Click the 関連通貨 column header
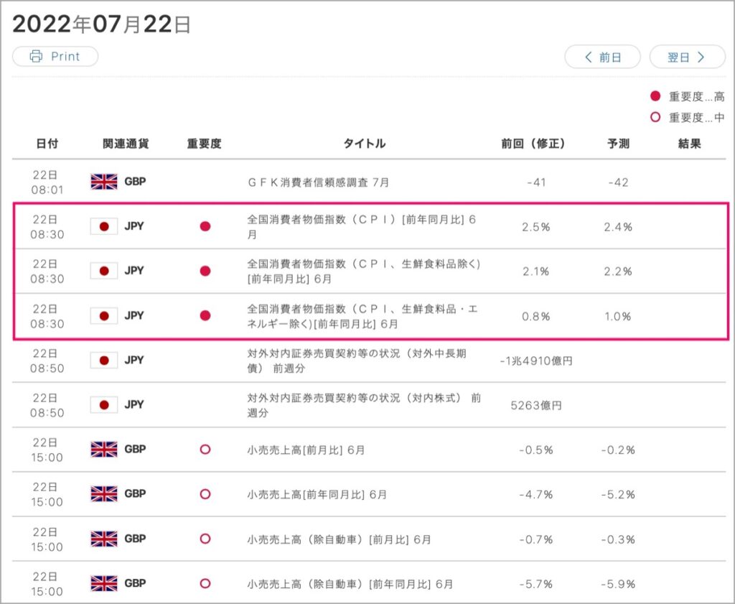 [x=126, y=144]
